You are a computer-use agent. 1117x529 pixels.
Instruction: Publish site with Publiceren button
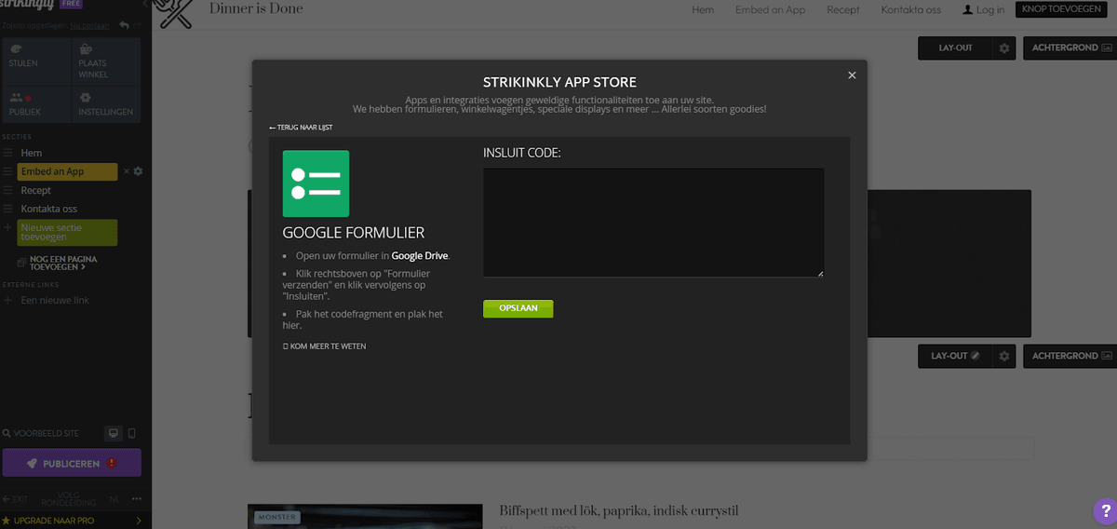coord(72,463)
